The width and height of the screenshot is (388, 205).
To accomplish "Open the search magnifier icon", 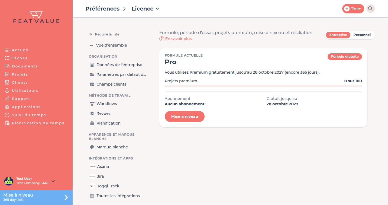I will tap(370, 9).
